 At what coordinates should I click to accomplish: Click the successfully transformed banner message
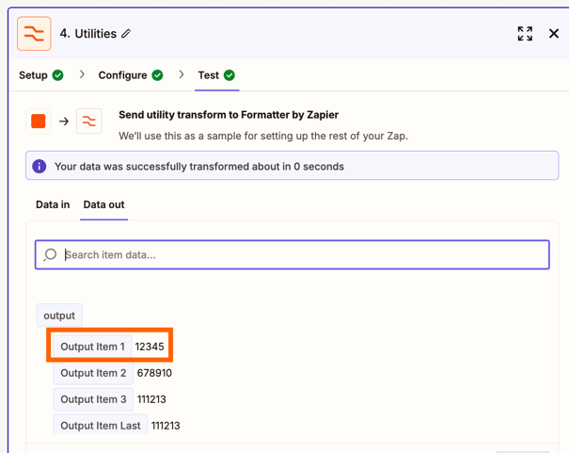[x=199, y=167]
